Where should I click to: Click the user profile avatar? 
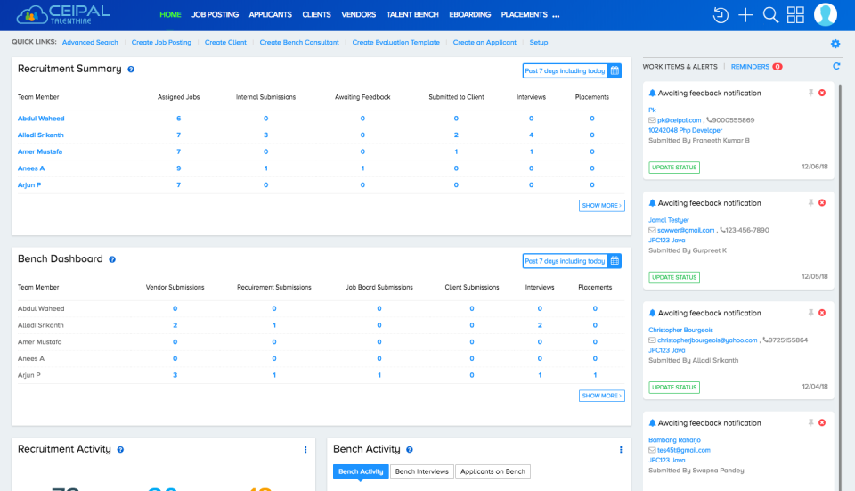tap(826, 15)
